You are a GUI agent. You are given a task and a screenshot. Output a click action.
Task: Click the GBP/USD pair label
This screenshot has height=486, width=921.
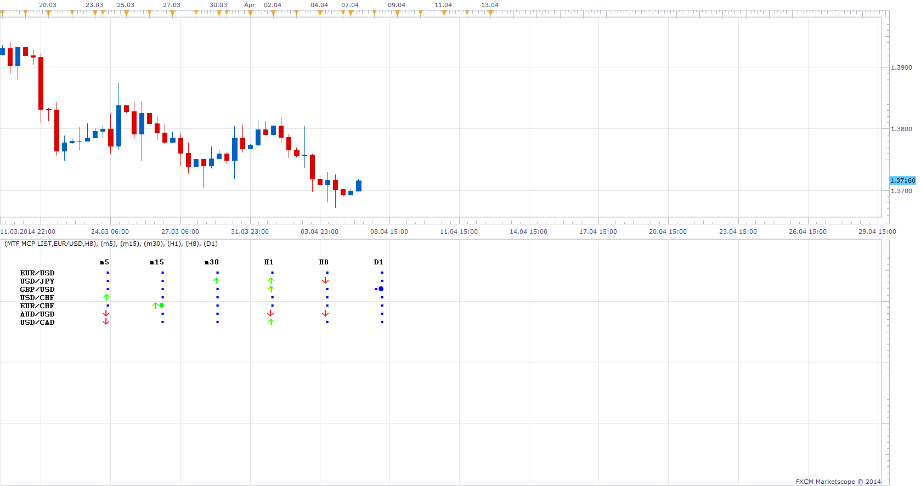coord(37,290)
